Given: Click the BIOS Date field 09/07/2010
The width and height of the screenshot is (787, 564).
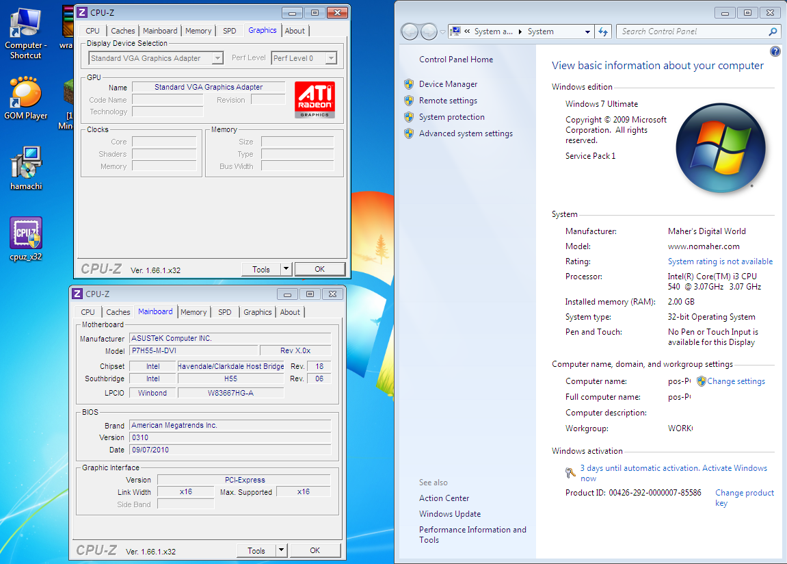Looking at the screenshot, I should [230, 450].
